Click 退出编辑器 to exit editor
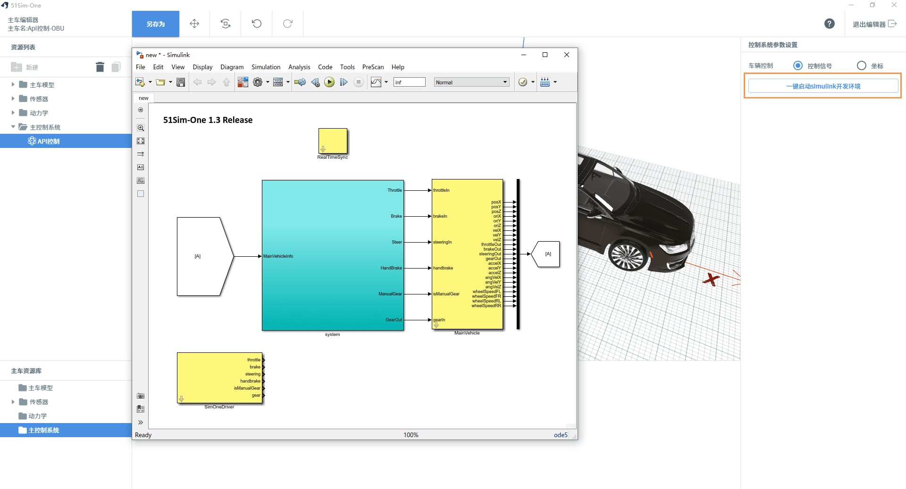Screen dimensions: 906x489 click(x=874, y=24)
